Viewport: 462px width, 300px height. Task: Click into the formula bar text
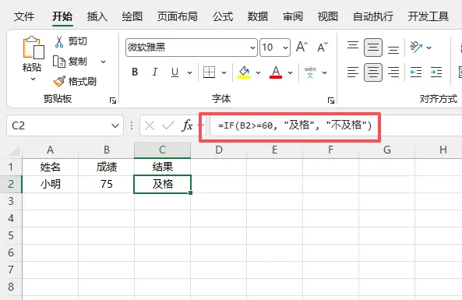(294, 125)
